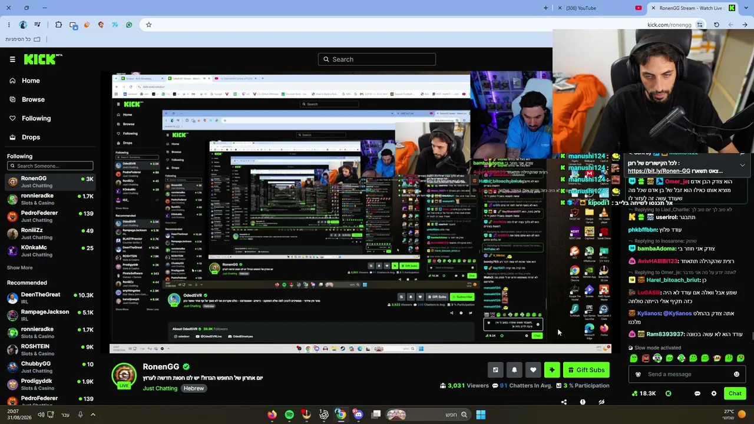Open the emoji picker in chat input
The width and height of the screenshot is (754, 424).
point(736,375)
